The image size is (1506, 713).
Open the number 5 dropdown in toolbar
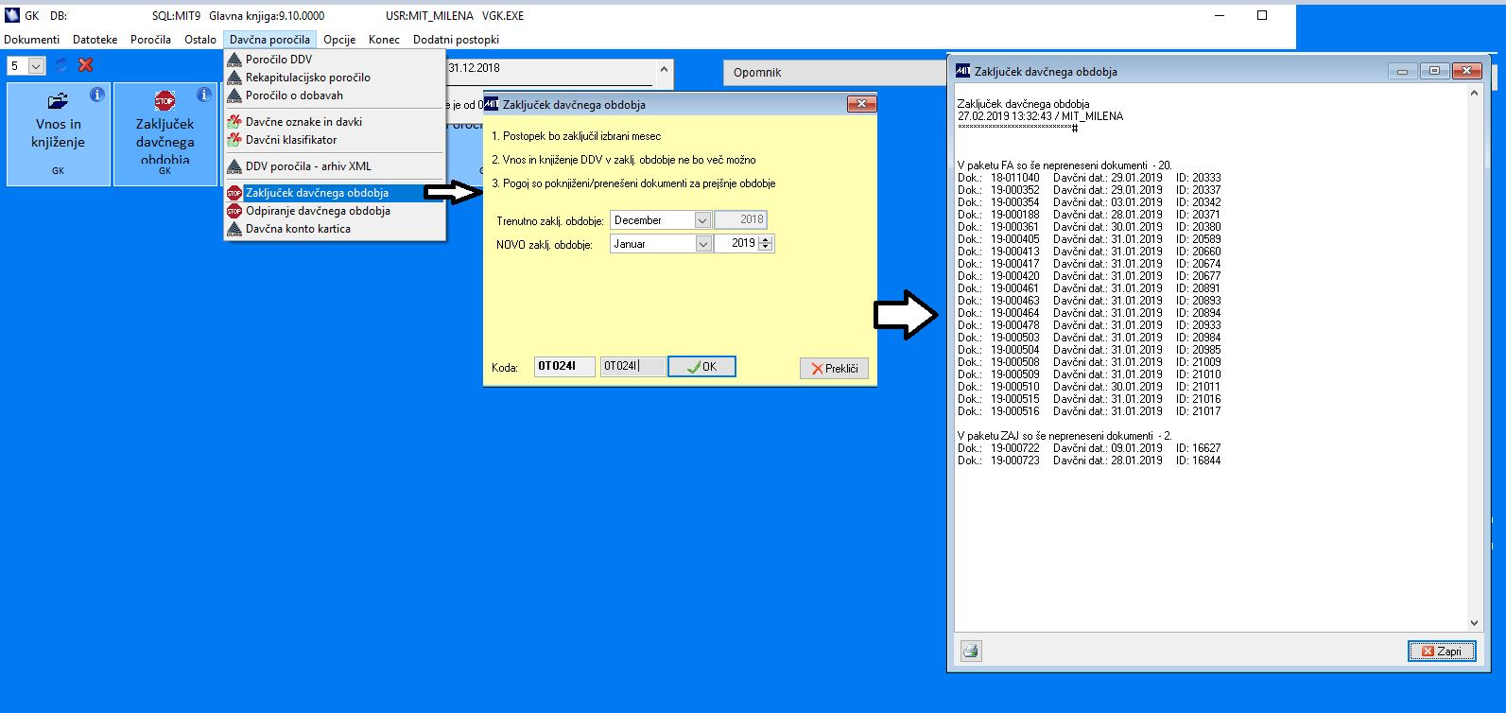(37, 65)
